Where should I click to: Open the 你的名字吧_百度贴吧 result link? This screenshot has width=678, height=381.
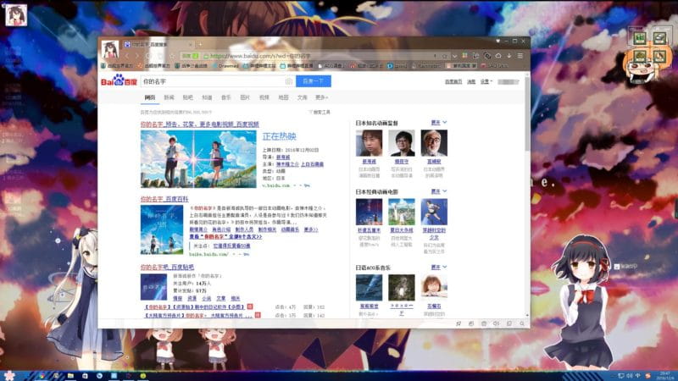click(167, 268)
